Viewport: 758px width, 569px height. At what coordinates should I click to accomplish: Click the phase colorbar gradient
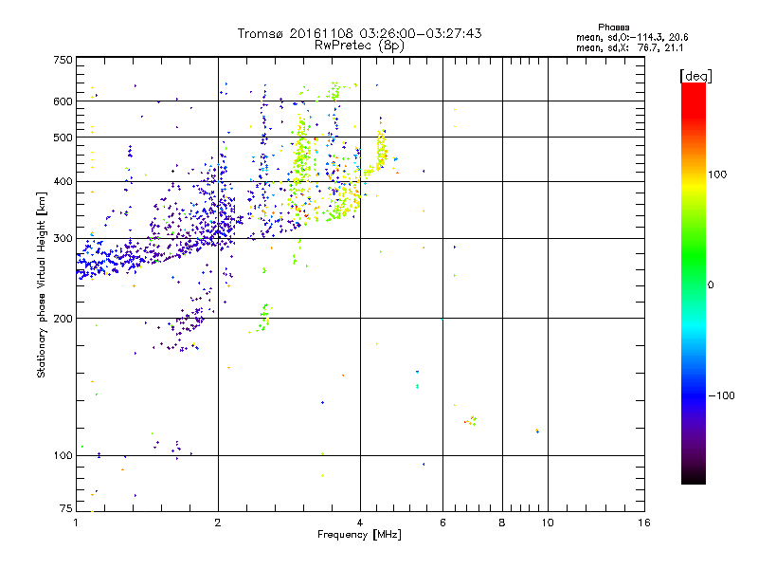coord(694,283)
